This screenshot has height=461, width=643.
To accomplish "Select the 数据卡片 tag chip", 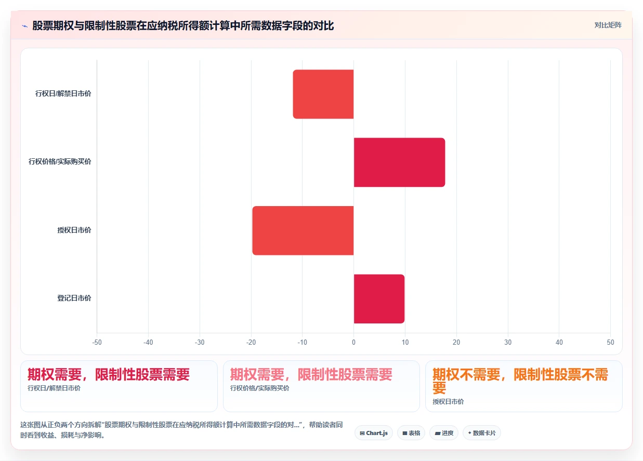I will coord(482,433).
